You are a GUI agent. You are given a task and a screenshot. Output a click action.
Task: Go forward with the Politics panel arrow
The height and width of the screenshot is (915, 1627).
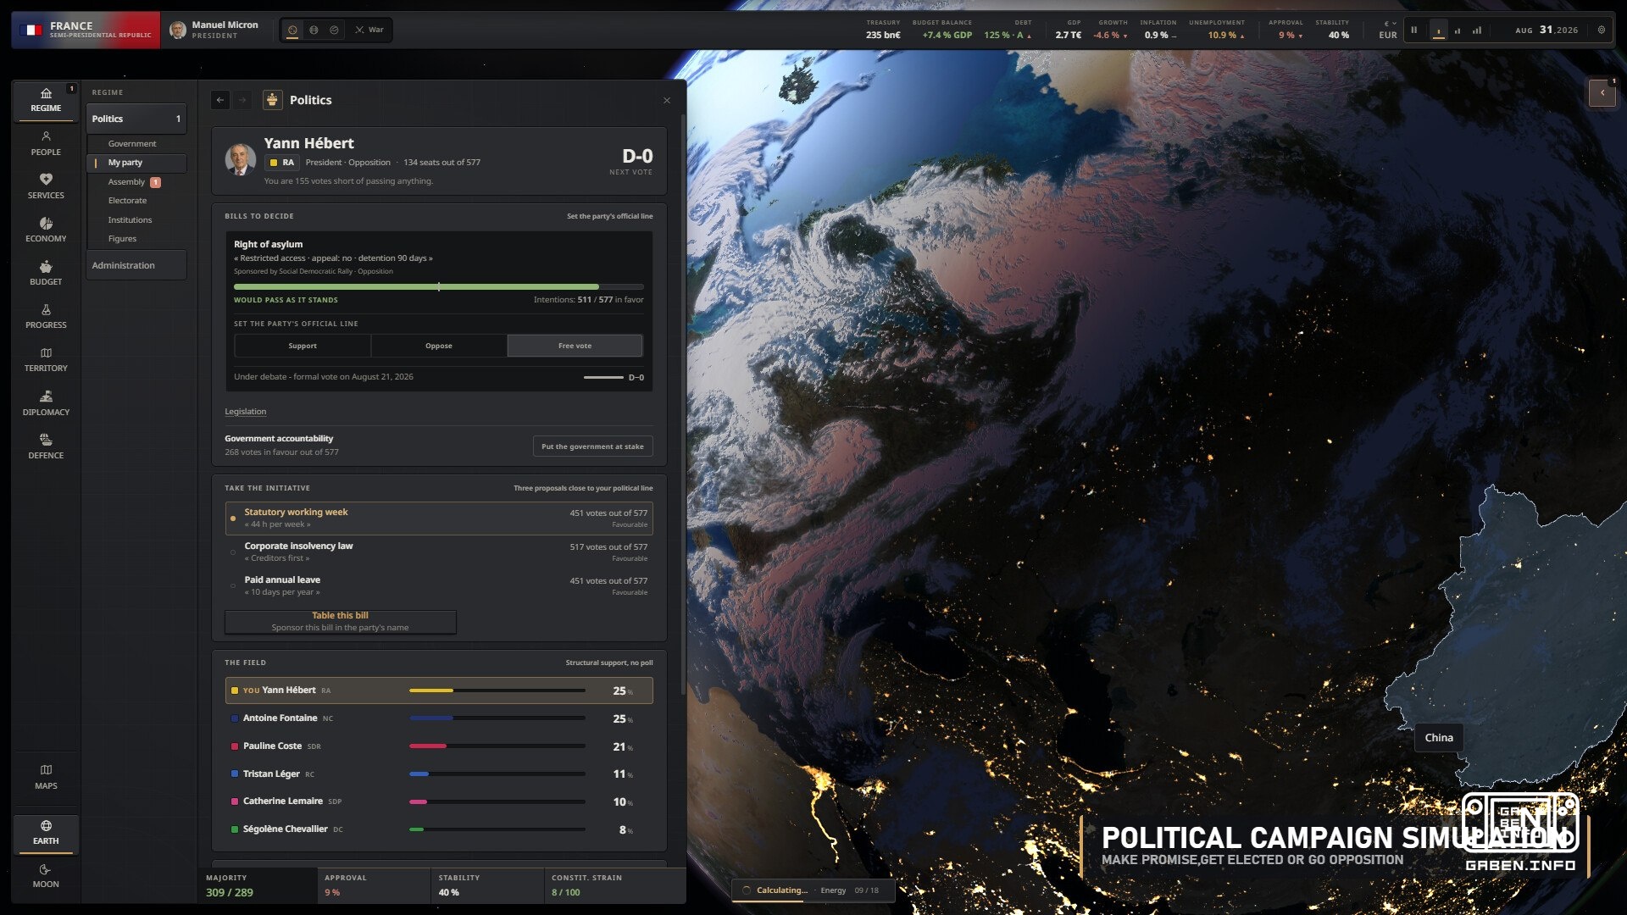(x=242, y=100)
